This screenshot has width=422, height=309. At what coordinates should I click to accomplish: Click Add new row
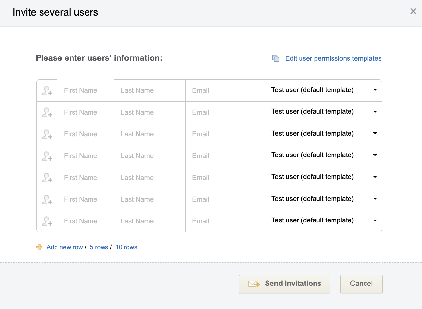pos(64,247)
